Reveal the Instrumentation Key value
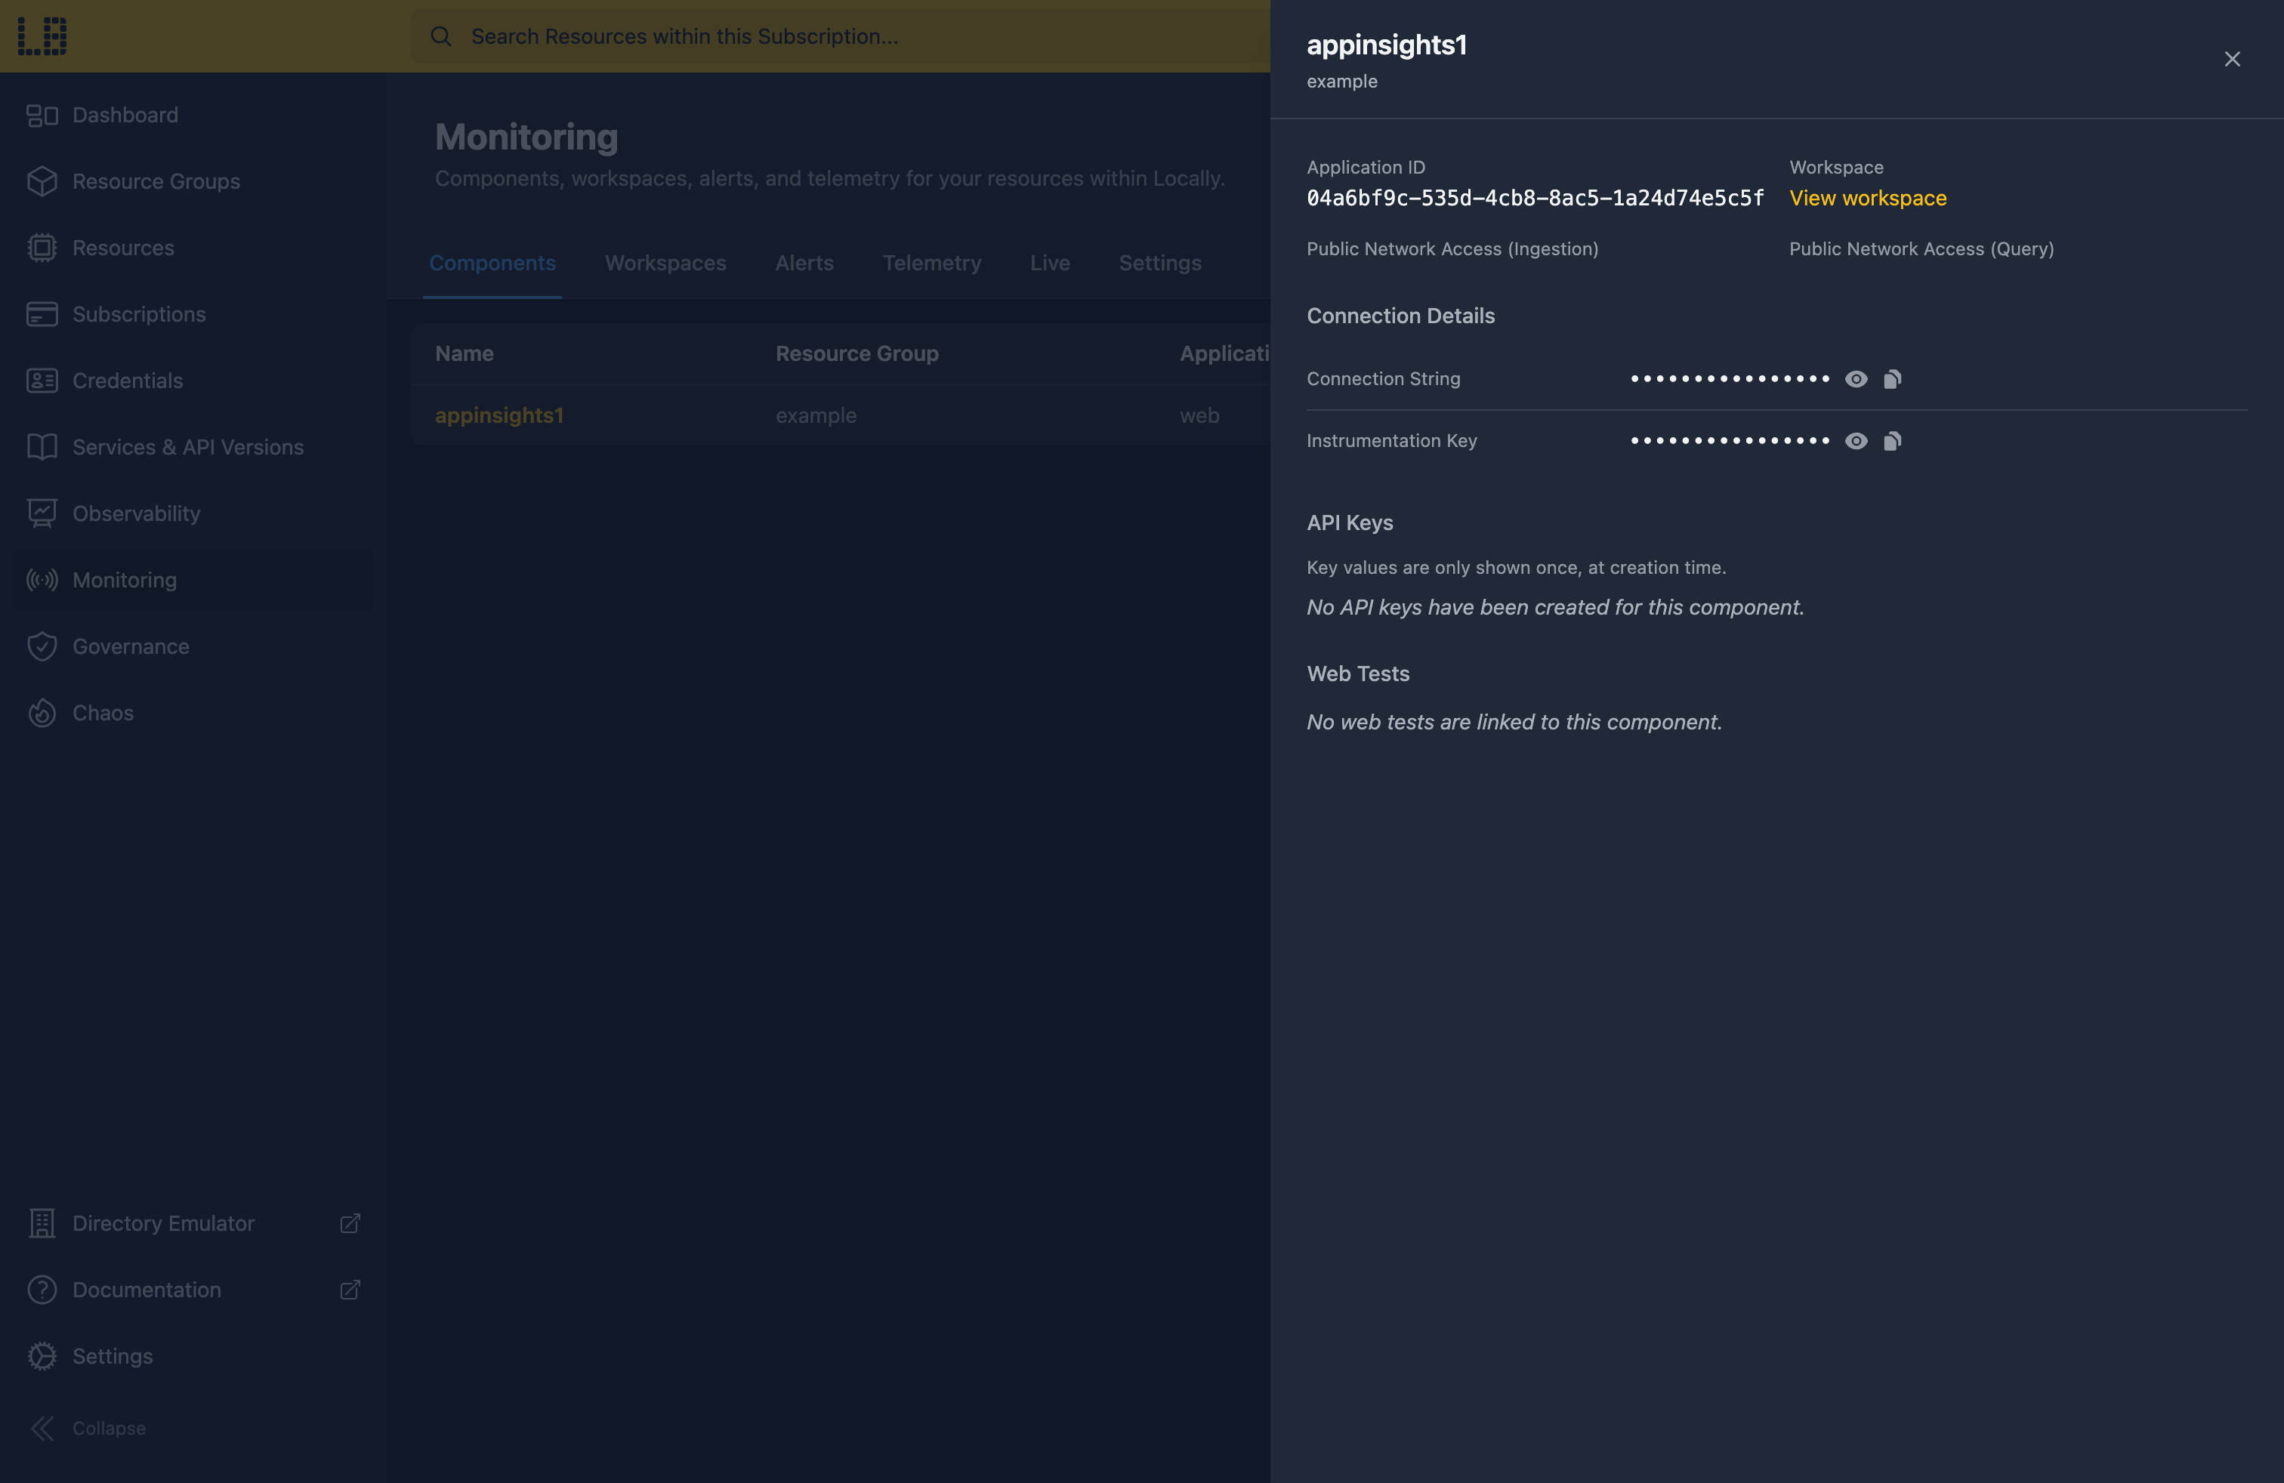 (1856, 441)
